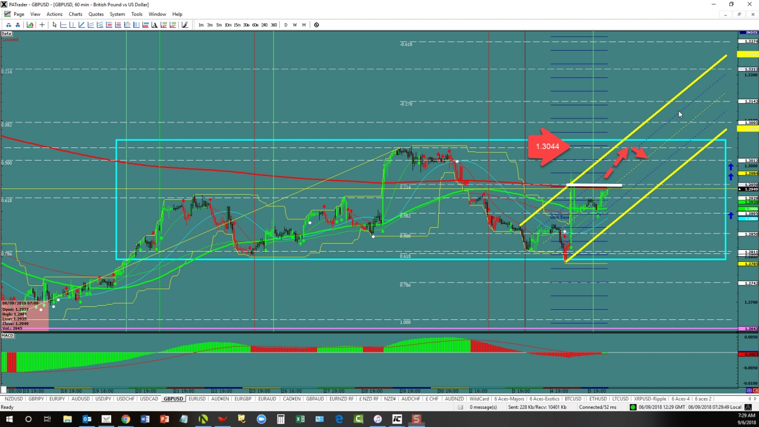Switch to 60m timeframe

(x=255, y=25)
